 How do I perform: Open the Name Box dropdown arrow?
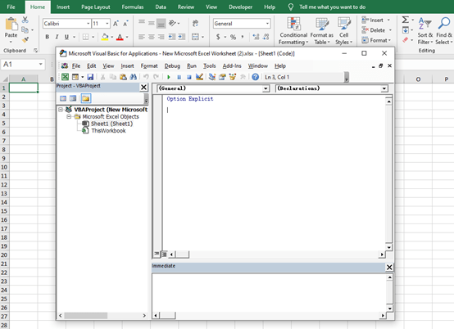tap(40, 64)
